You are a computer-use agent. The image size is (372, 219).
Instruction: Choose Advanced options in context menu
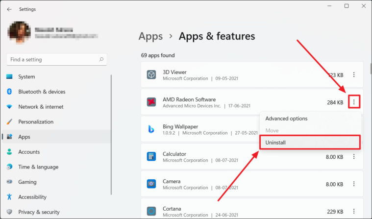point(310,119)
